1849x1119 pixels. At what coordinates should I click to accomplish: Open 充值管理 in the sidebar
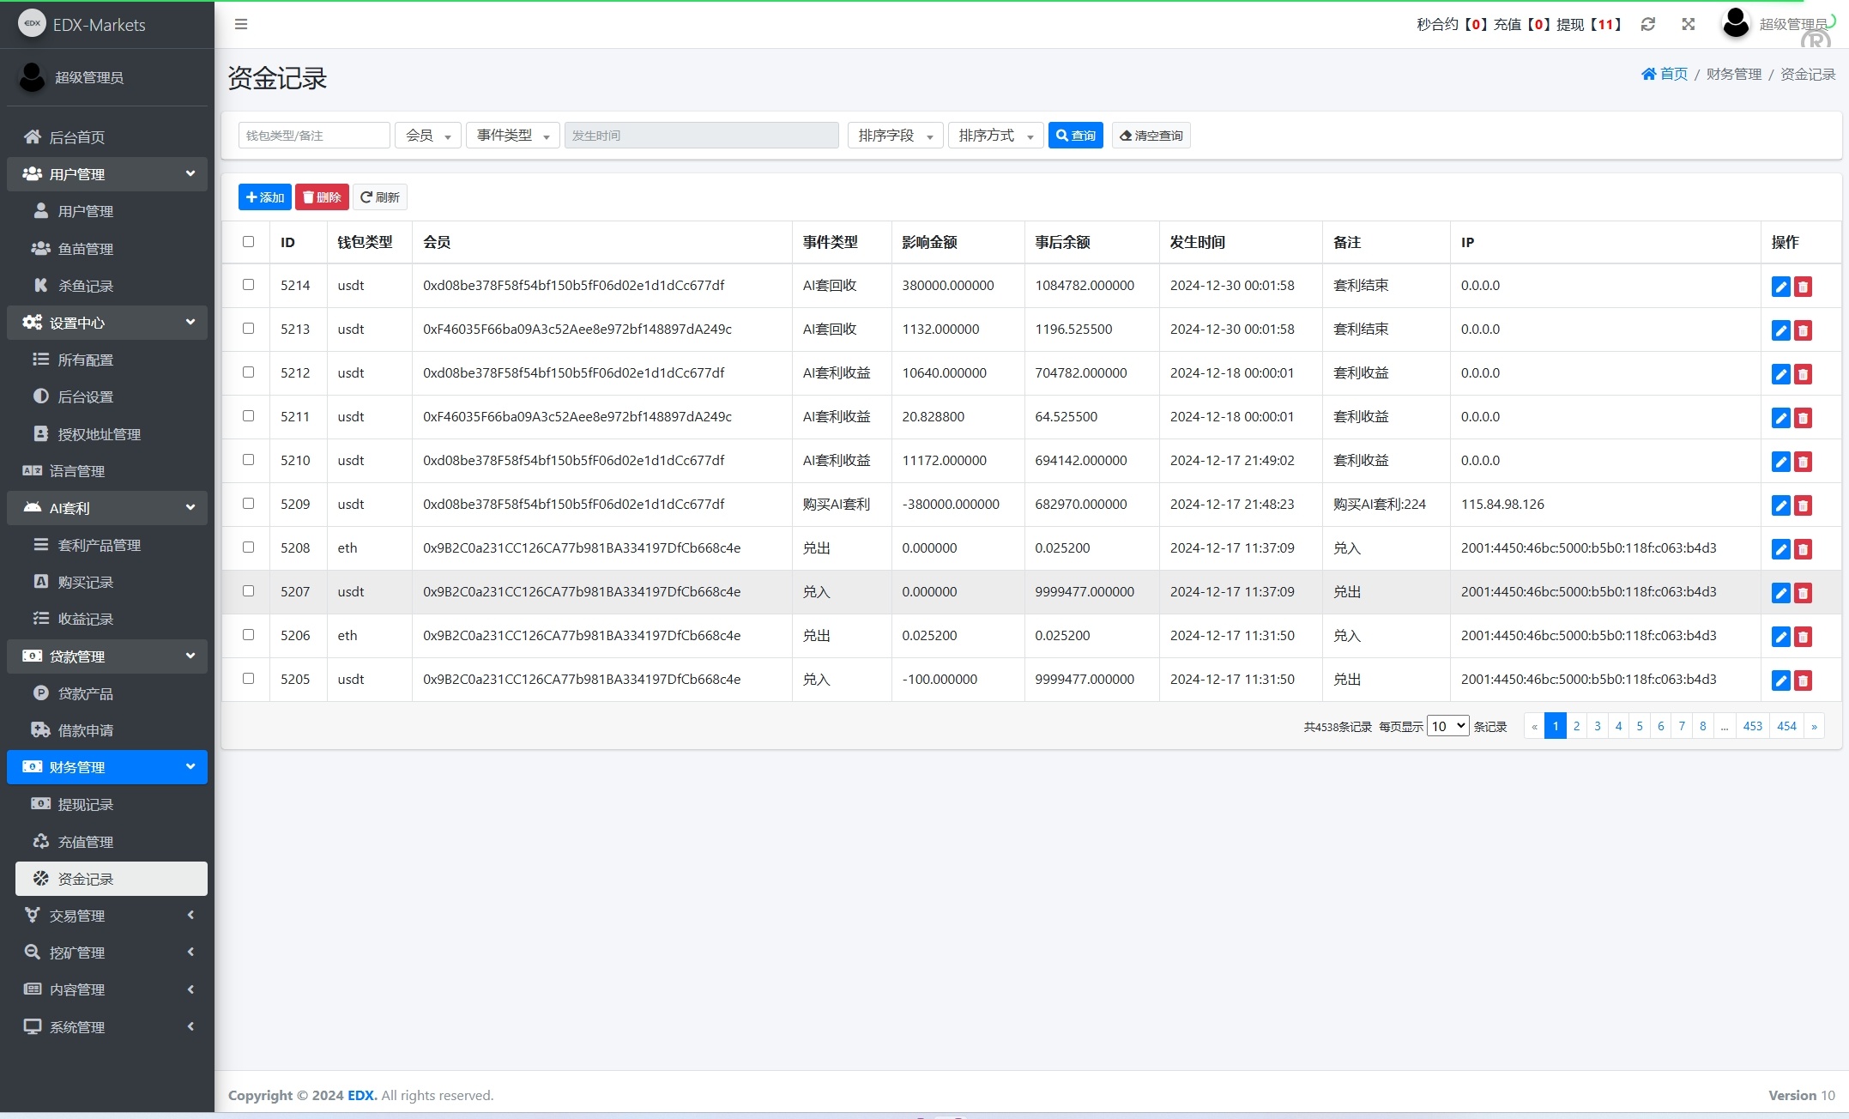click(84, 842)
